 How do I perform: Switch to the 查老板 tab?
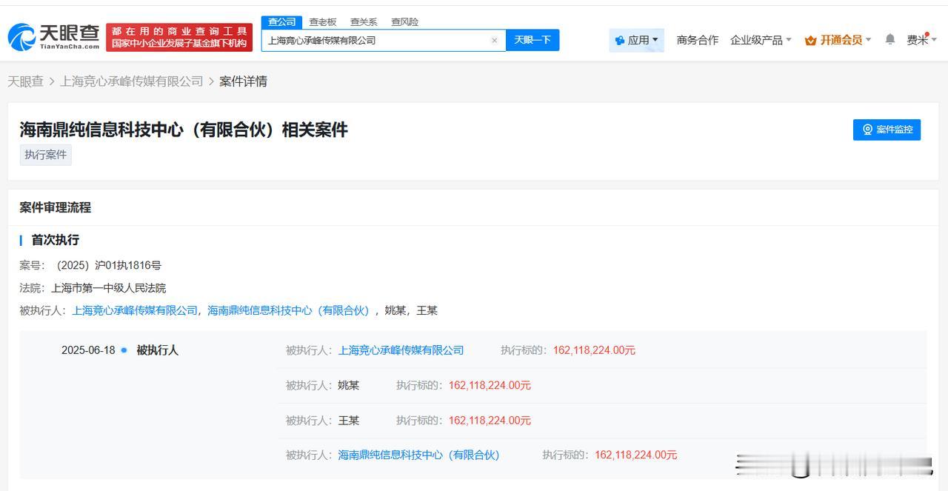pos(323,22)
